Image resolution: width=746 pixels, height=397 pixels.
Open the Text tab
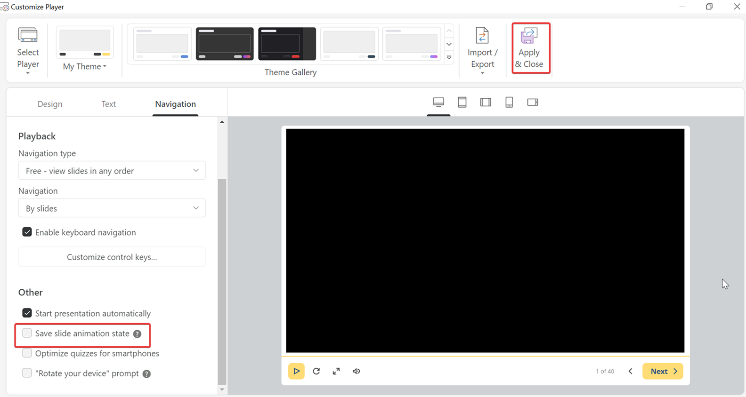click(108, 104)
